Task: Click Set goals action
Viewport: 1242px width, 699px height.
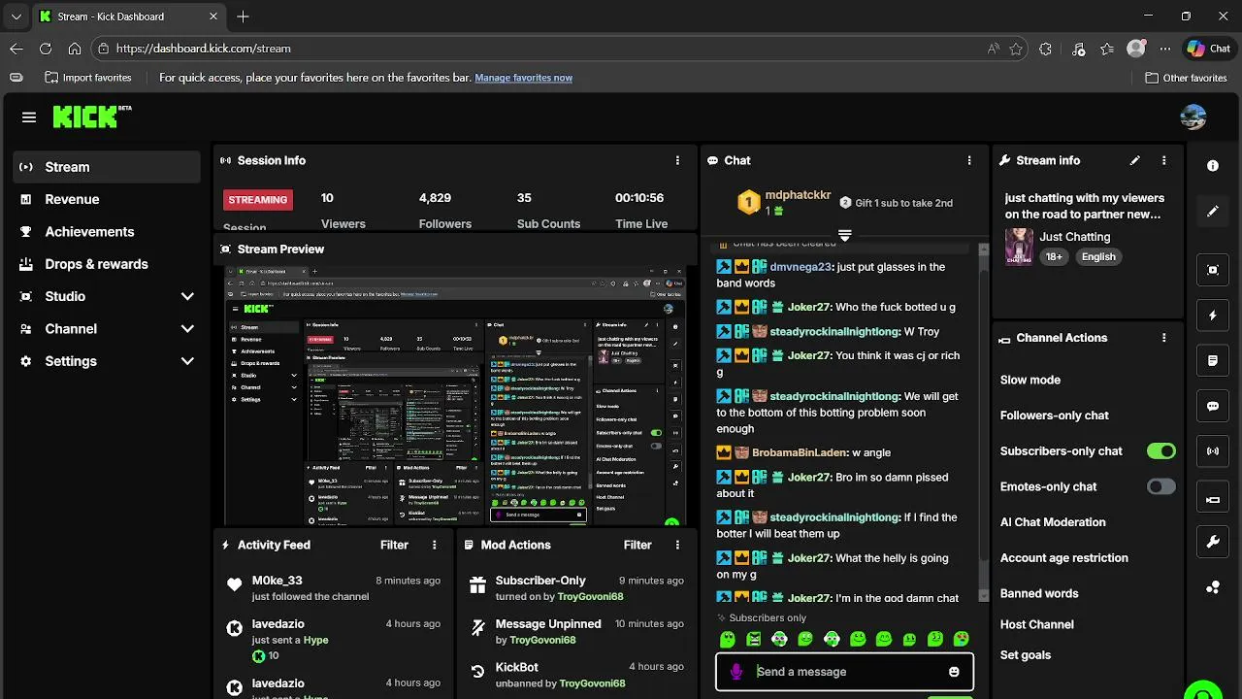Action: (1026, 655)
